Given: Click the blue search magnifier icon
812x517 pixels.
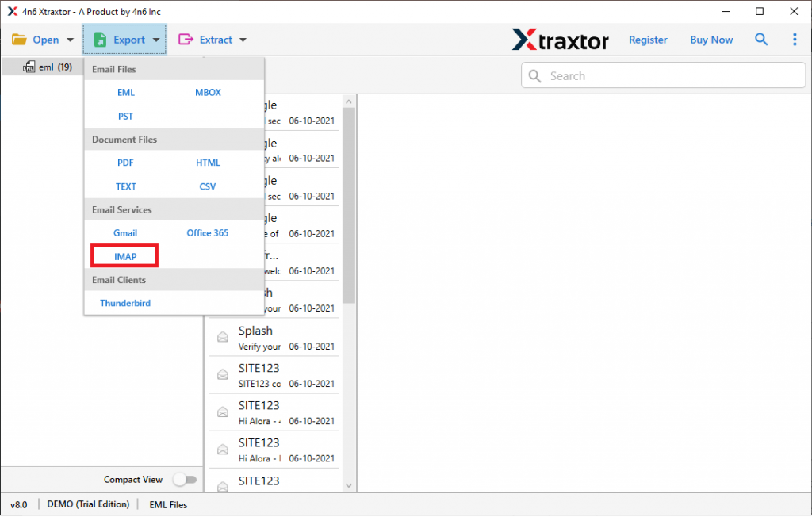Looking at the screenshot, I should tap(761, 39).
